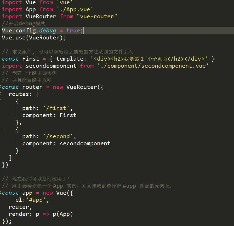Click 'render:' in the Vue options
This screenshot has width=234, height=226.
tap(20, 214)
